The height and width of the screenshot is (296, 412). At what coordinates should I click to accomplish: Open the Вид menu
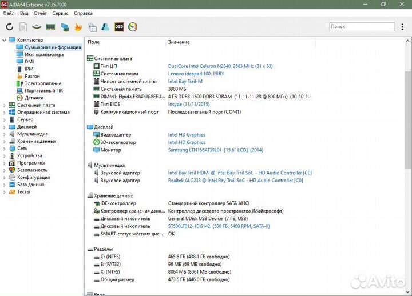[24, 13]
